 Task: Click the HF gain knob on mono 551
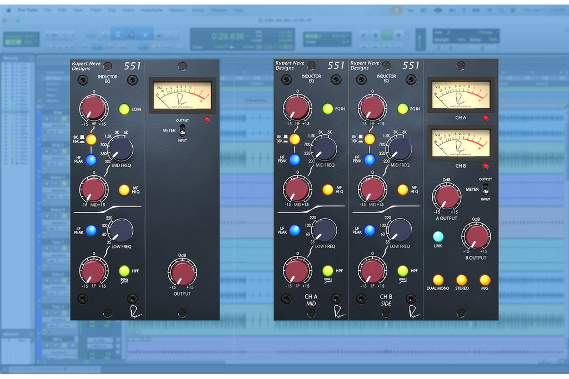(93, 108)
